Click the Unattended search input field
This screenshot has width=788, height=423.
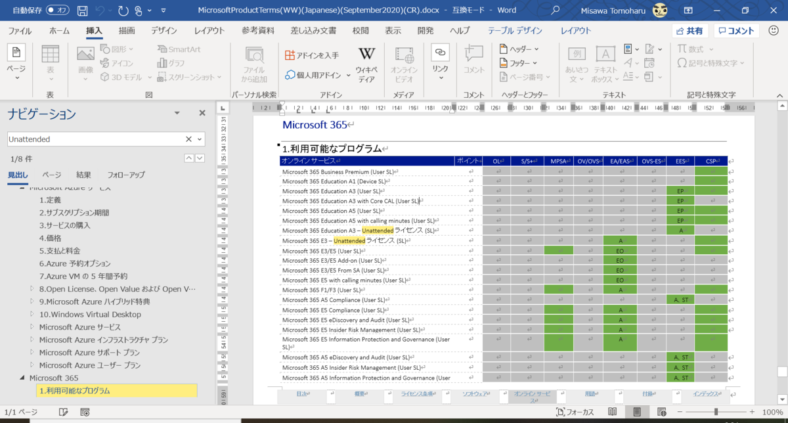point(95,139)
